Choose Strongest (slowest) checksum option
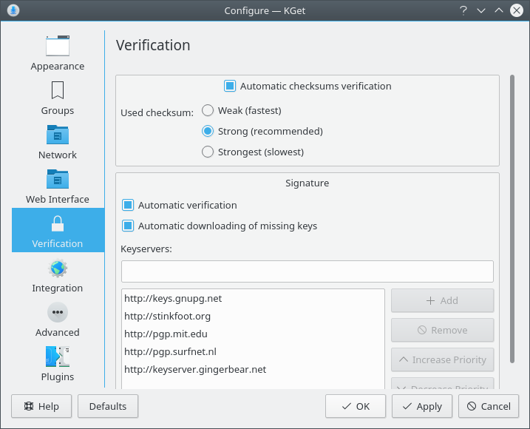This screenshot has width=530, height=429. [x=208, y=152]
